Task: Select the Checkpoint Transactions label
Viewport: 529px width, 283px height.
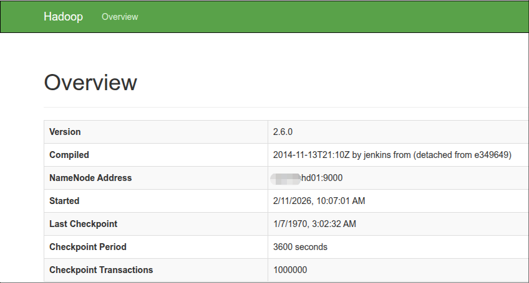Action: [x=101, y=270]
